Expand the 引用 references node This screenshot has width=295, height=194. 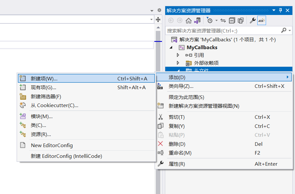[178, 55]
